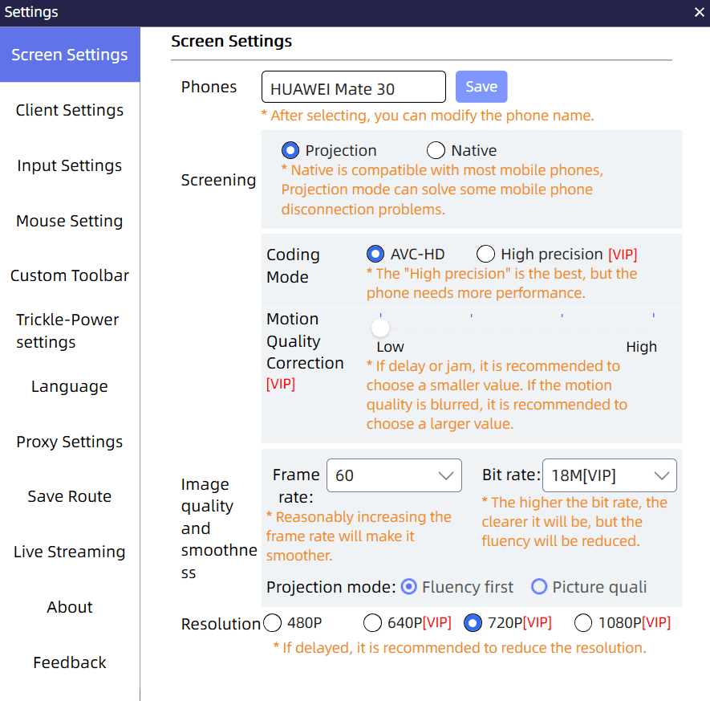The width and height of the screenshot is (710, 701).
Task: Select AVC-HD coding mode
Action: click(x=375, y=254)
